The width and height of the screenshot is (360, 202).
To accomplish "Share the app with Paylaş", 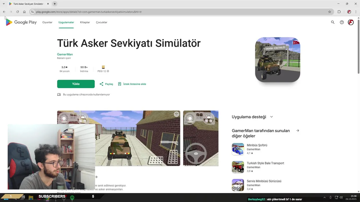I will click(106, 84).
